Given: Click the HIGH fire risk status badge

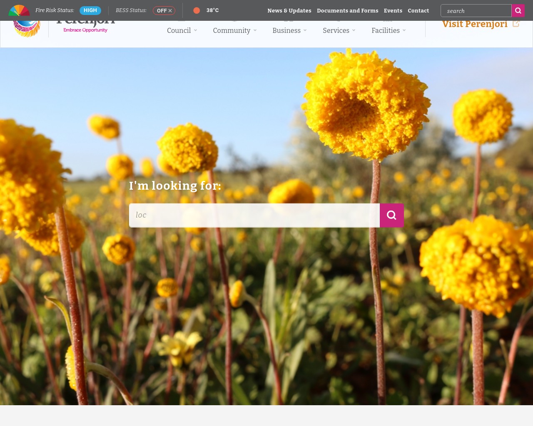Looking at the screenshot, I should 90,10.
